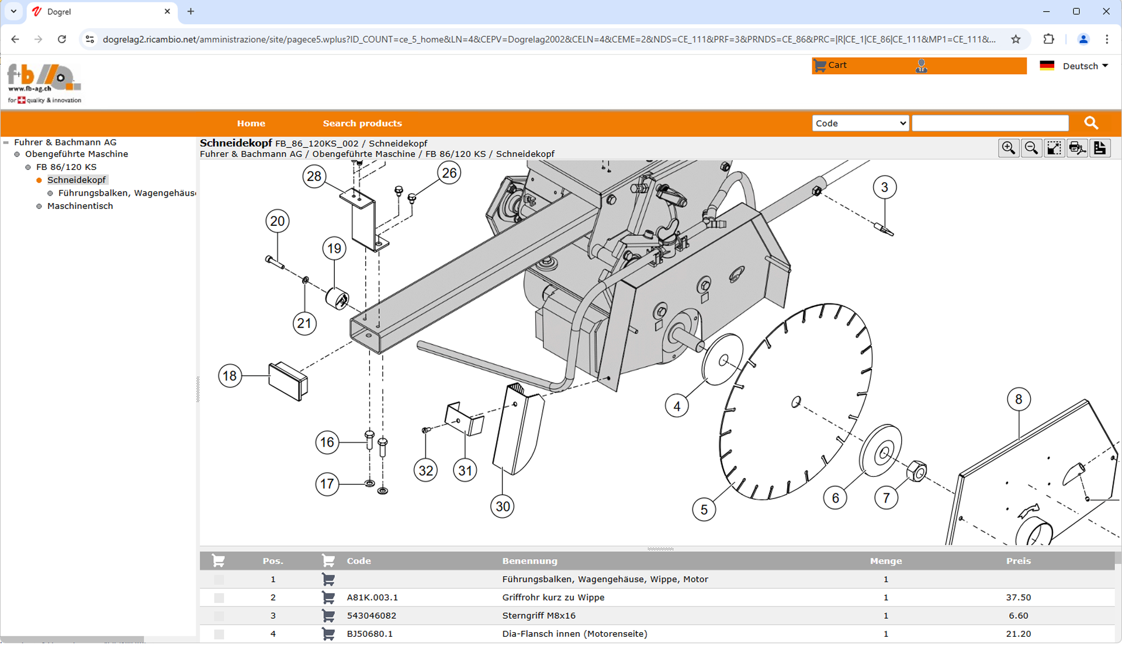Click the Pos. column header

click(273, 561)
